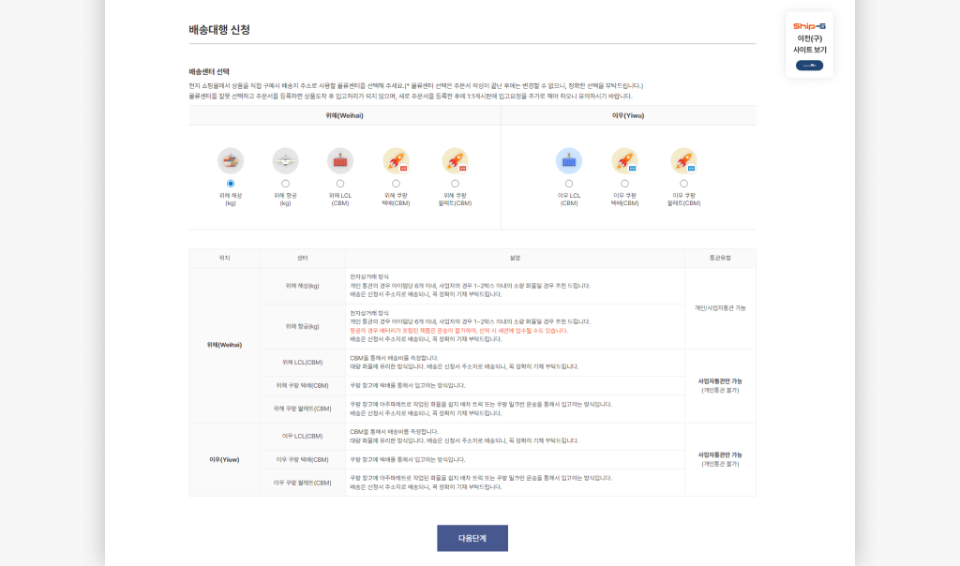960x566 pixels.
Task: Click the Ship-G logo in side widget
Action: click(x=809, y=26)
